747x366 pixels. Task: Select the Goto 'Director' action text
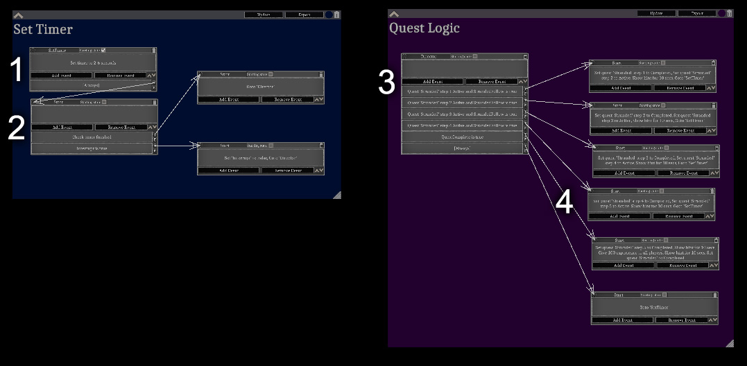261,87
